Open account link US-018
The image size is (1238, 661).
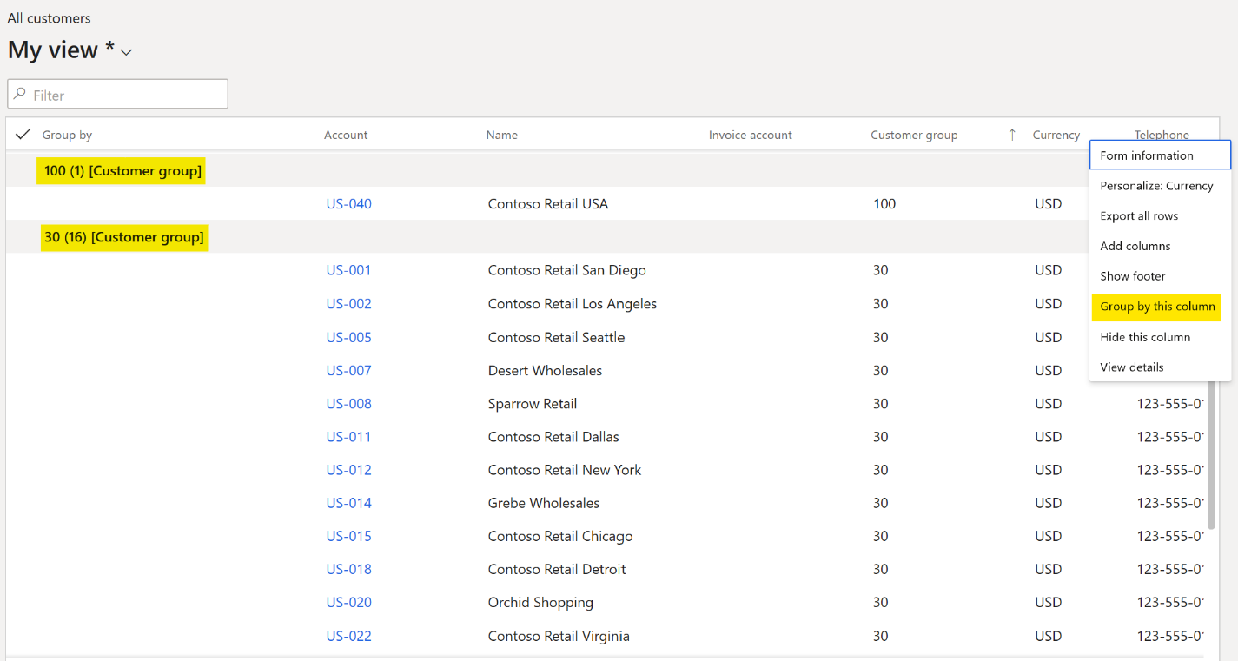pos(349,570)
